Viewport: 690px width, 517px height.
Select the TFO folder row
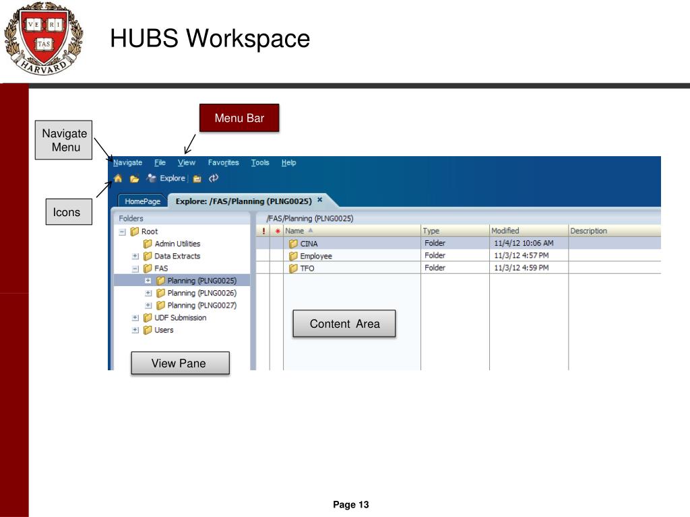(458, 268)
